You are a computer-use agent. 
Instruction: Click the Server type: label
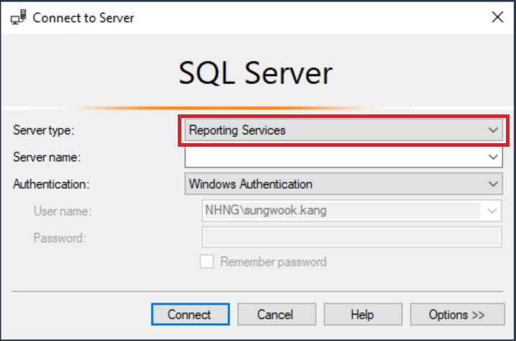tap(44, 130)
